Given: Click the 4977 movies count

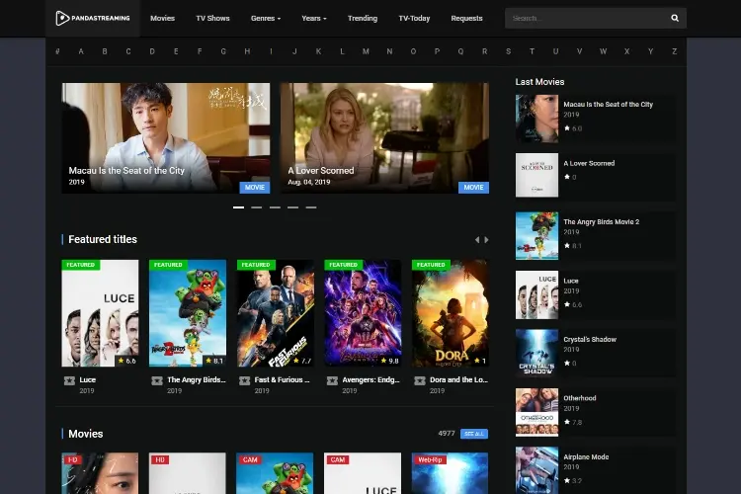Looking at the screenshot, I should pyautogui.click(x=447, y=434).
